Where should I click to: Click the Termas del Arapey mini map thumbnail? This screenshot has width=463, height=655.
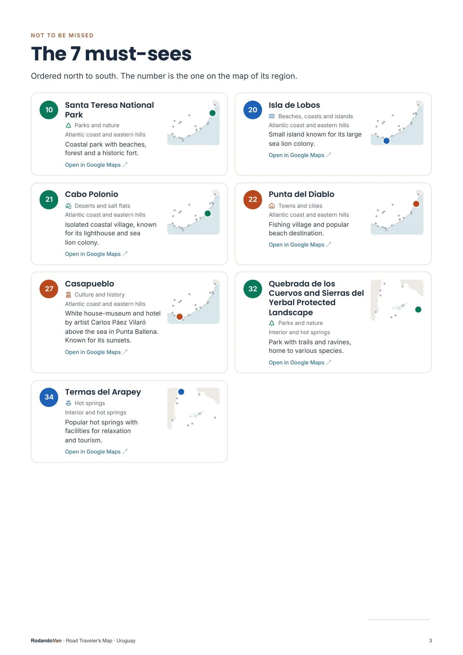pyautogui.click(x=193, y=408)
